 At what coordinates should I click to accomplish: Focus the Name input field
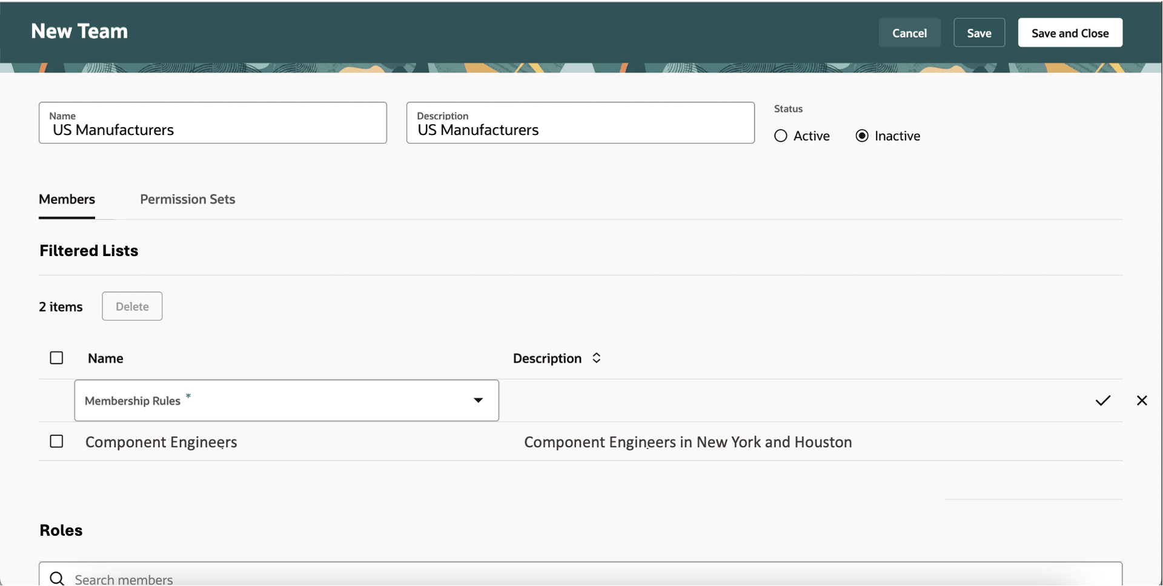click(213, 123)
